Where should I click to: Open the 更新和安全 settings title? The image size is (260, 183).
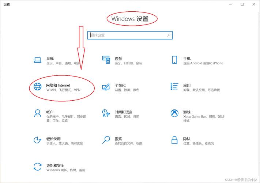(55, 165)
